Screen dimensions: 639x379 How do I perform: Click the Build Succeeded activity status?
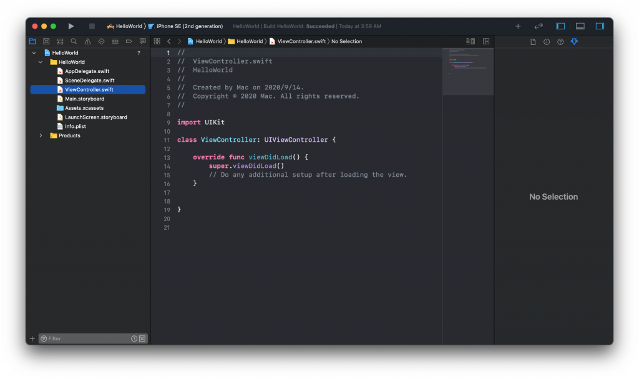coord(307,26)
